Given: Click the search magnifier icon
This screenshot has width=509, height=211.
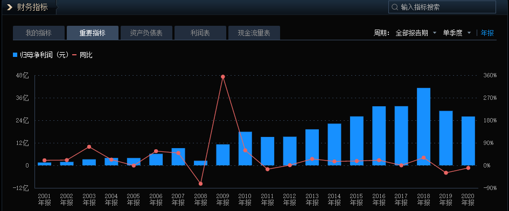Looking at the screenshot, I should [395, 7].
